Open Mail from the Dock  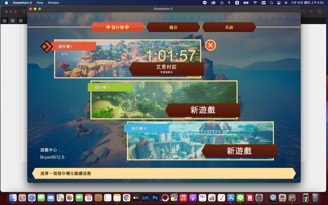coord(51,197)
